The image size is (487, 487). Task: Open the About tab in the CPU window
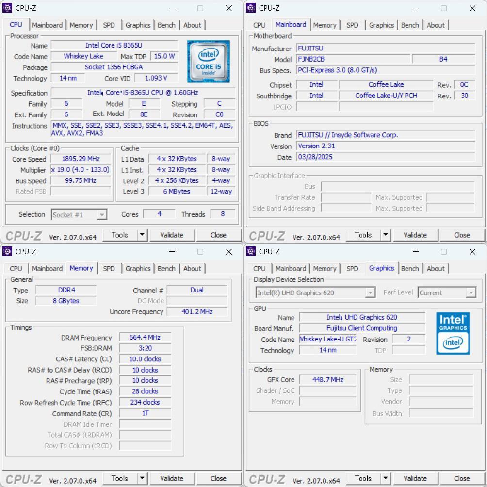193,25
